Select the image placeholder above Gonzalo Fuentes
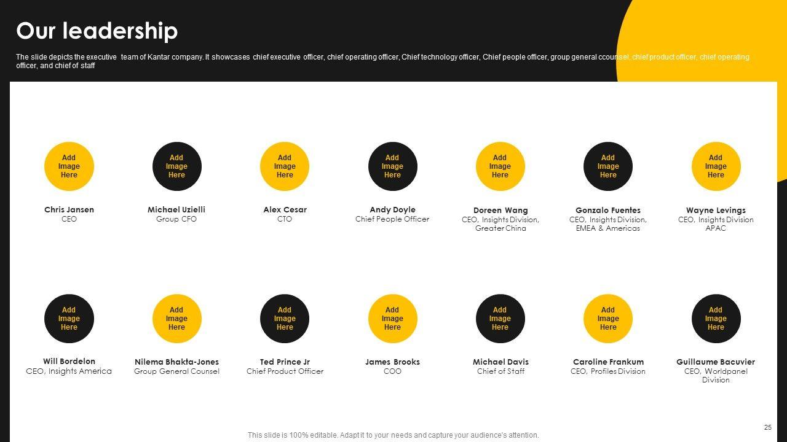Image resolution: width=787 pixels, height=442 pixels. [x=608, y=166]
